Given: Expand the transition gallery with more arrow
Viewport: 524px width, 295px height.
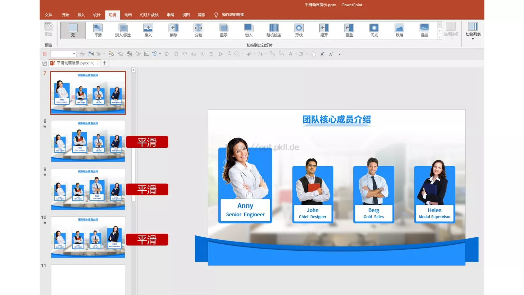Looking at the screenshot, I should point(440,37).
